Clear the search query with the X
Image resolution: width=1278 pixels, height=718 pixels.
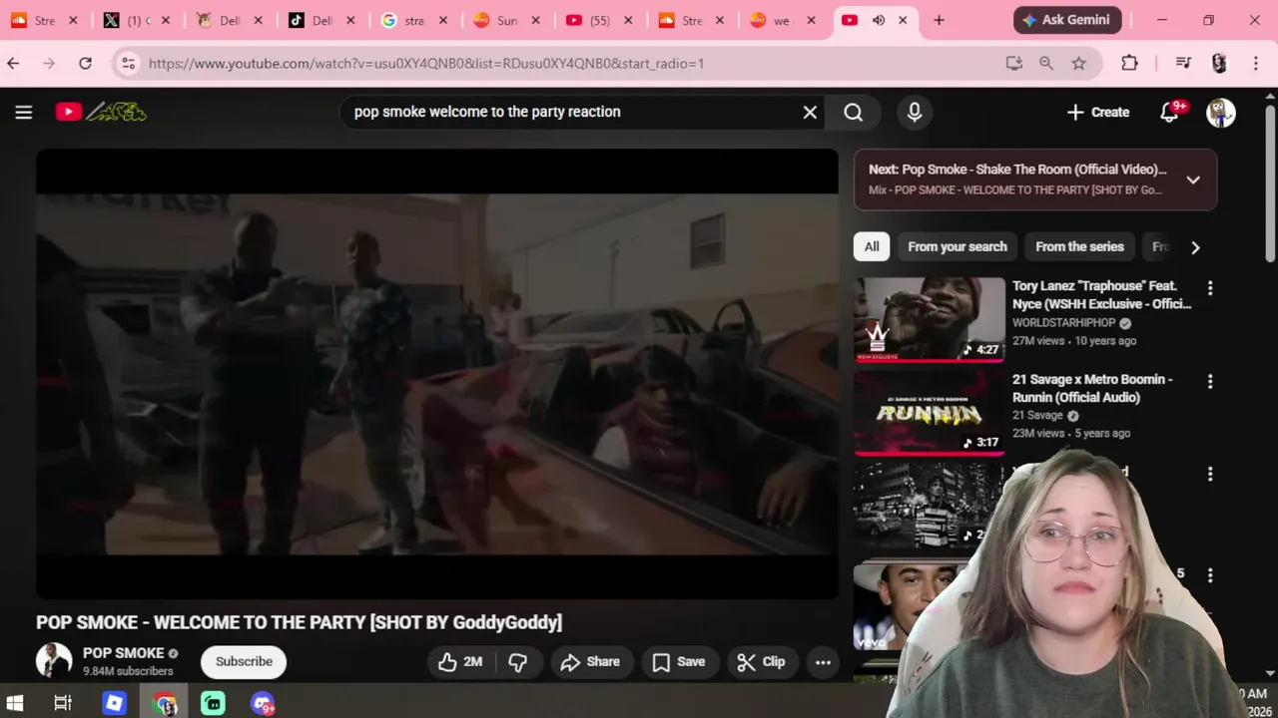tap(811, 112)
